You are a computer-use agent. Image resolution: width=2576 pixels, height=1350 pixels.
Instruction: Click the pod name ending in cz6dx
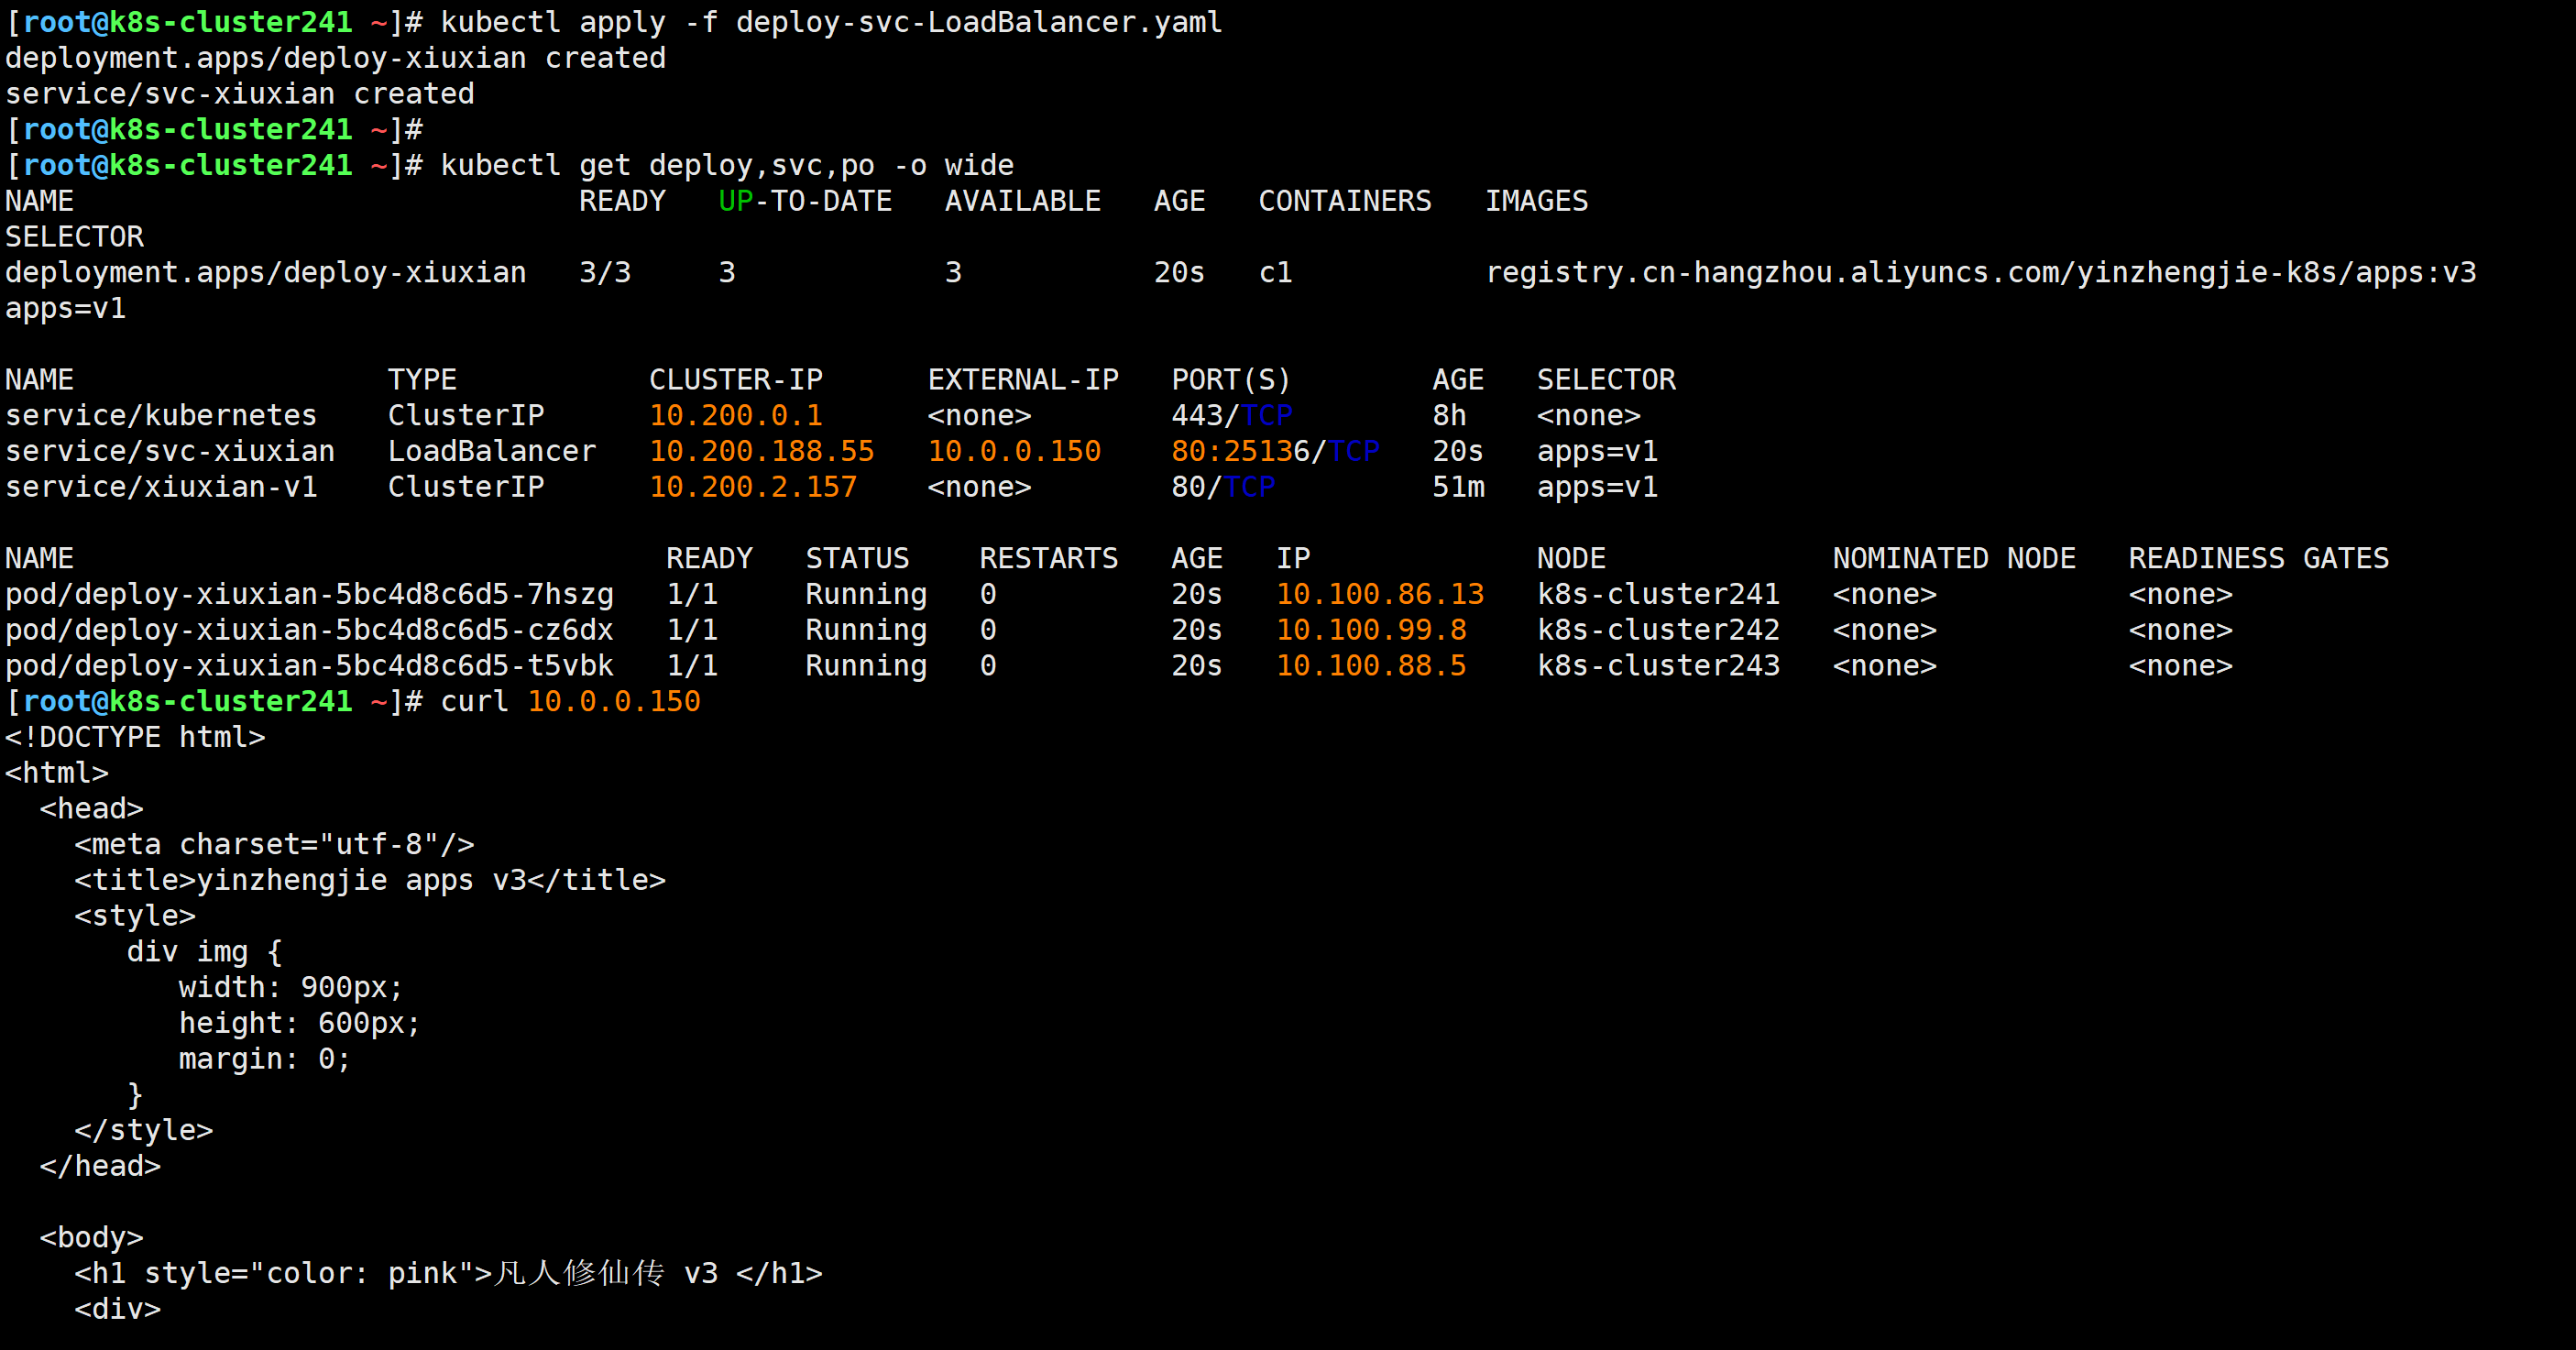point(309,630)
